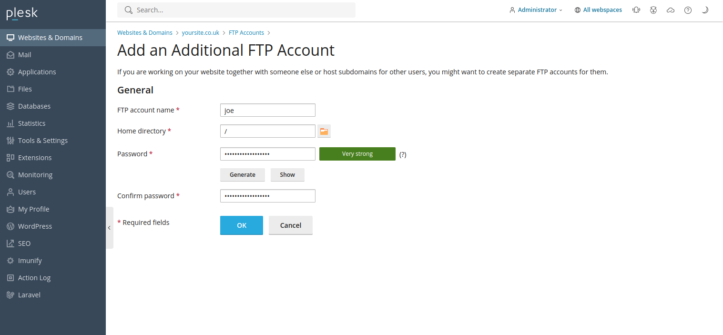Click the Very strong password strength bar
The width and height of the screenshot is (723, 335).
point(357,153)
